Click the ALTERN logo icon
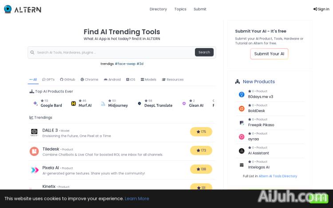 tap(8, 9)
